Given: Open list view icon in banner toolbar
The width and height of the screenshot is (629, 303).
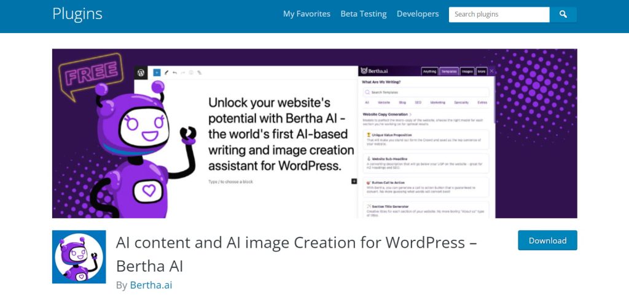Looking at the screenshot, I should point(200,72).
